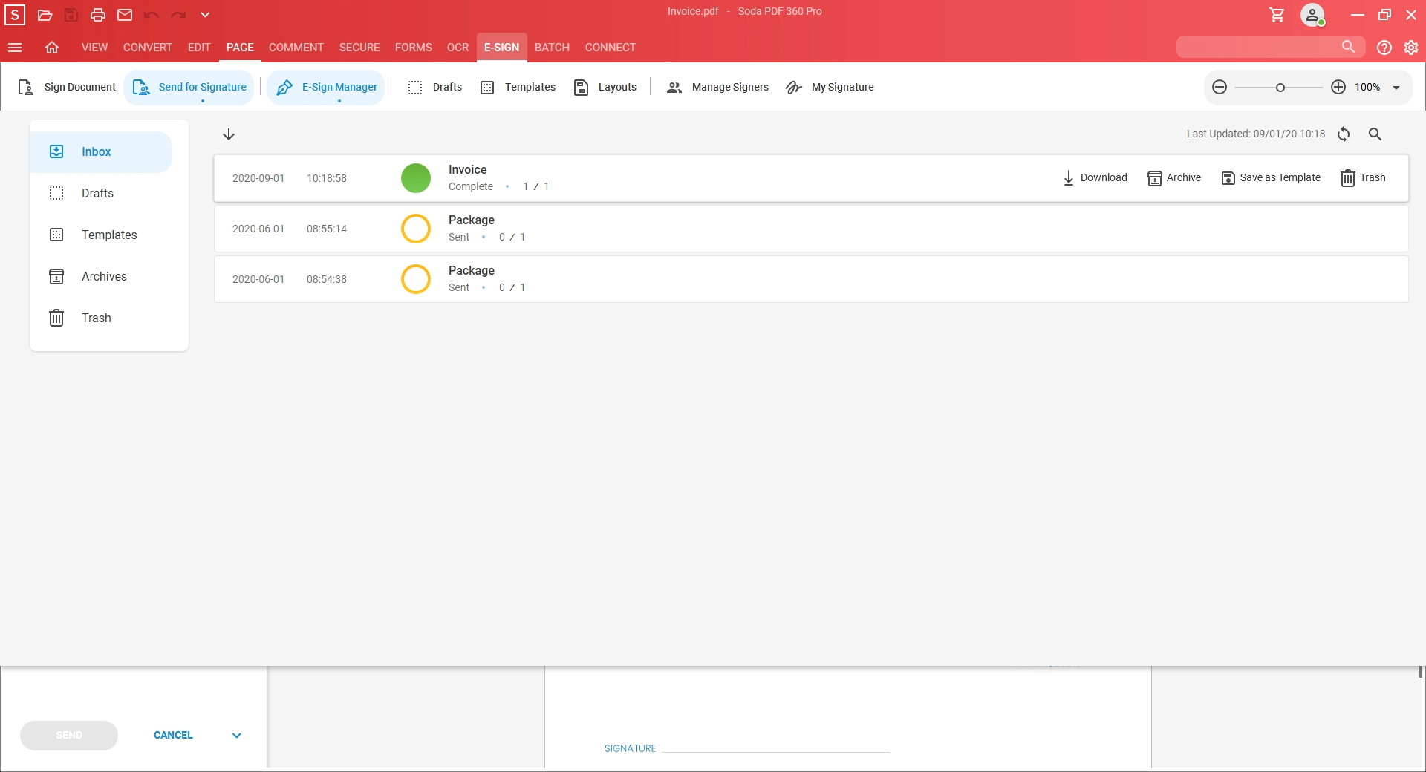Click the email envelope icon
Screen dimensions: 1426x772
click(125, 15)
